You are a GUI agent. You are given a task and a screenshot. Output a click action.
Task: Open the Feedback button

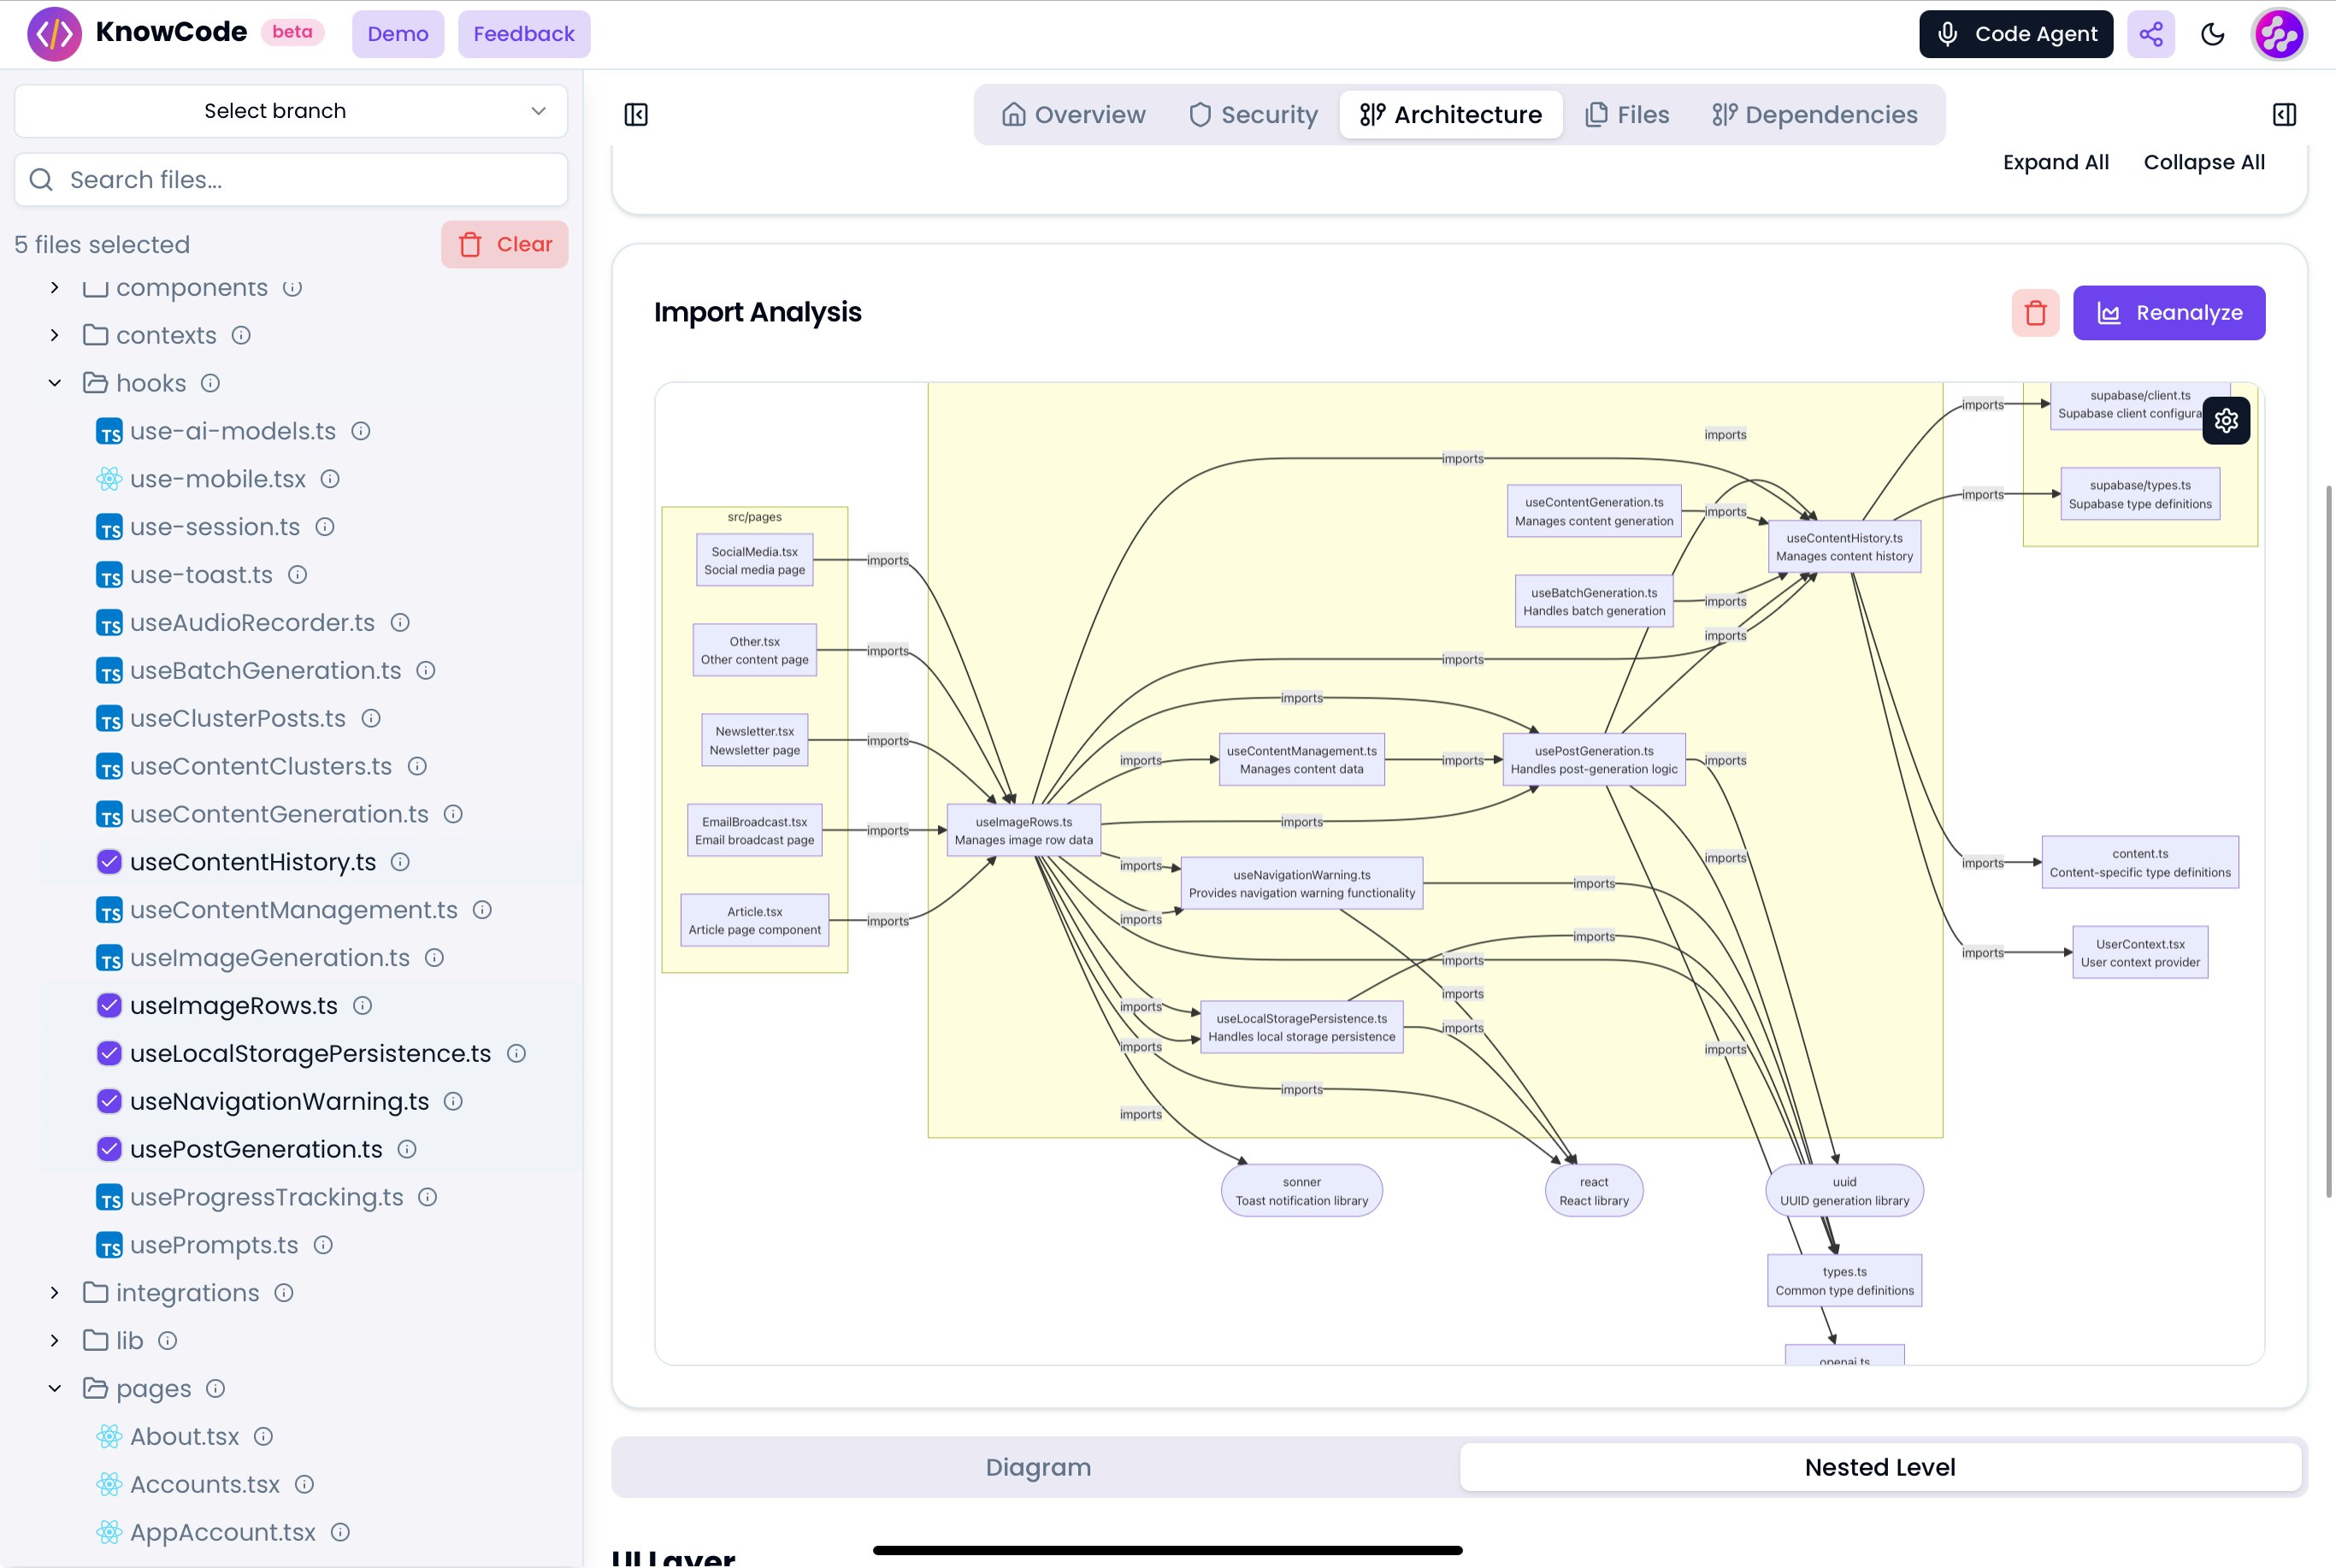click(524, 34)
